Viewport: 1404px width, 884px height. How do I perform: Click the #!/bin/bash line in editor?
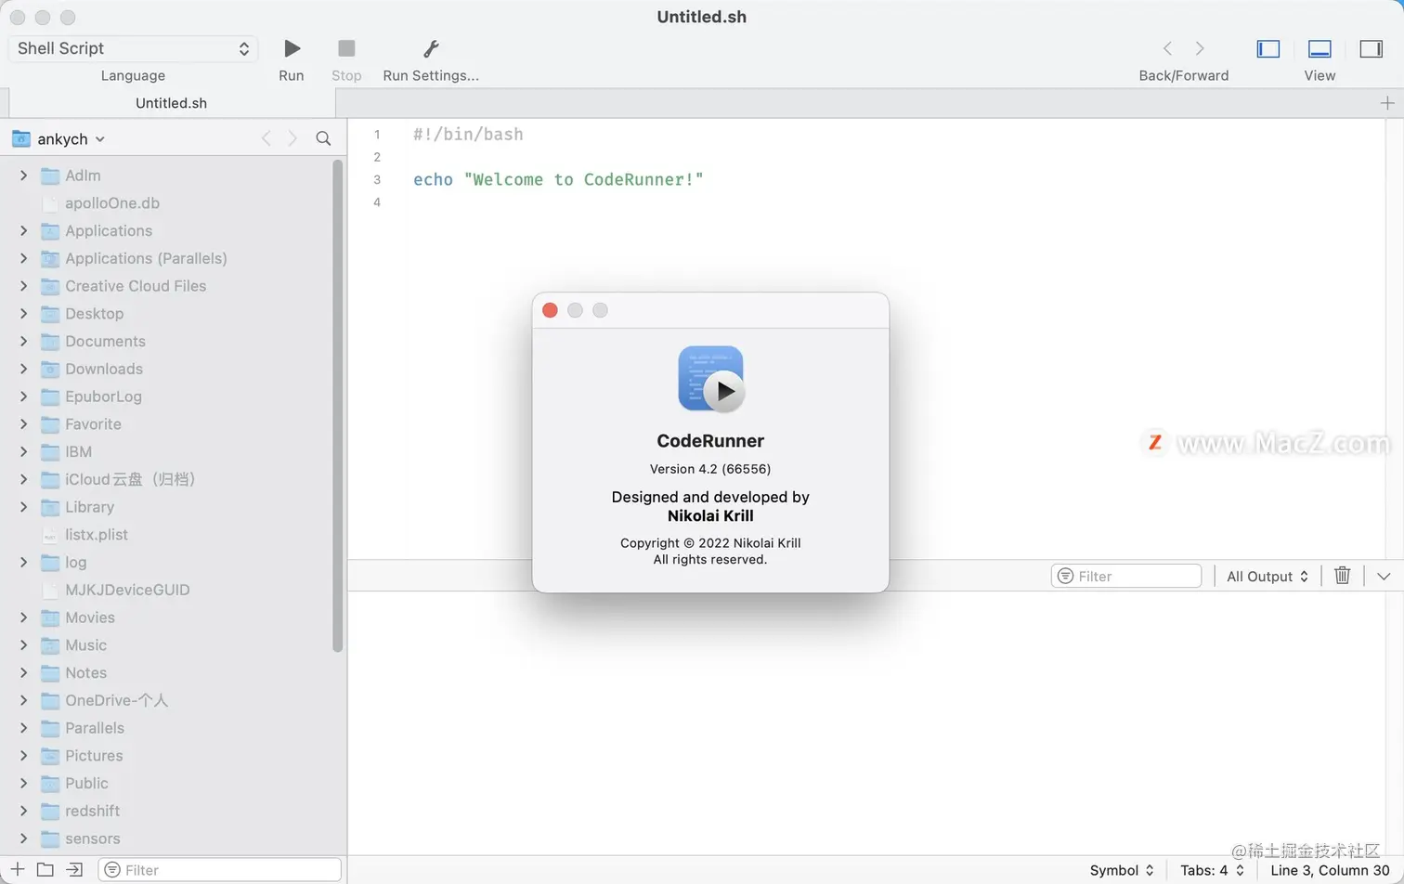pos(468,134)
